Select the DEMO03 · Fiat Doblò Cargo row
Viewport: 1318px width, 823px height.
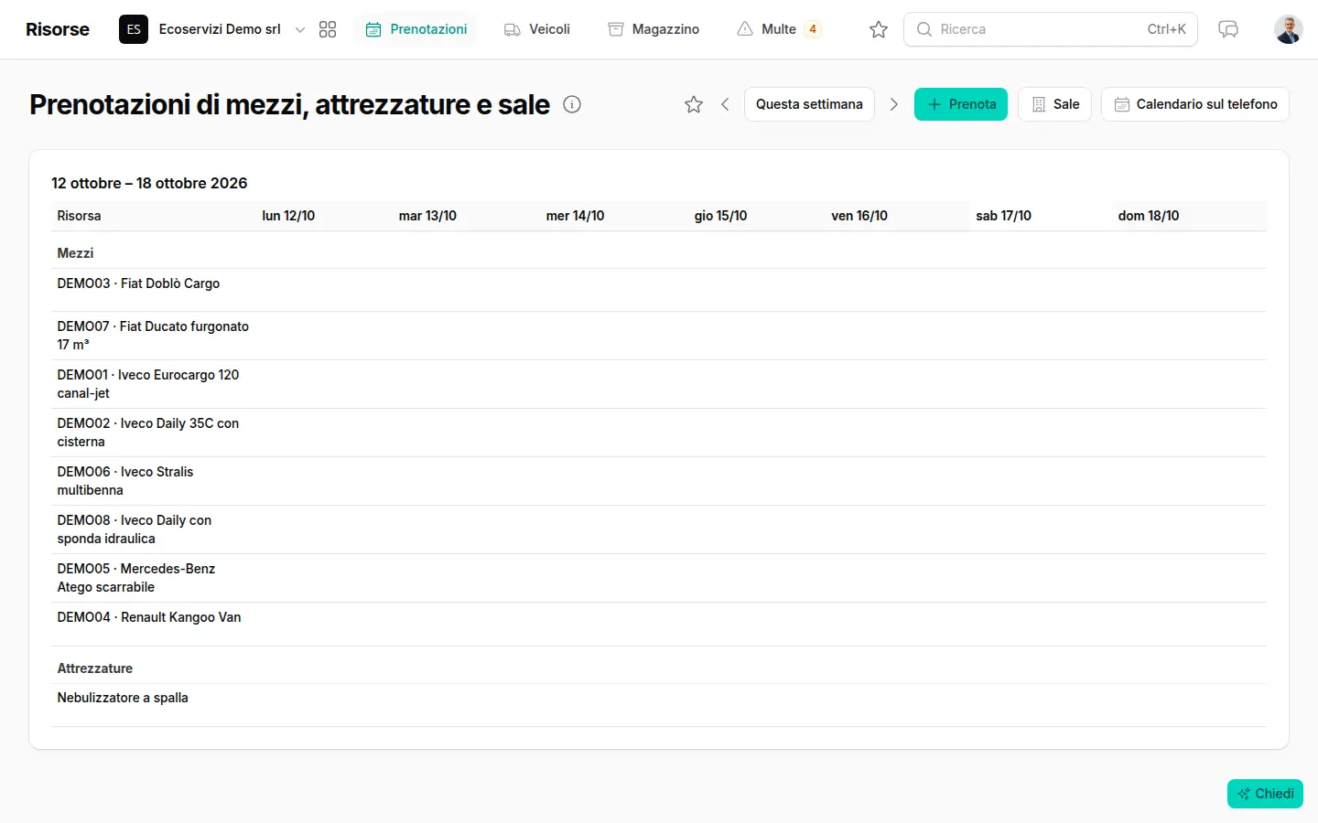tap(659, 290)
